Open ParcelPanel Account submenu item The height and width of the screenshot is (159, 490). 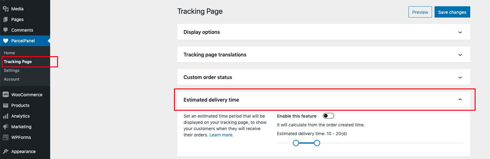12,79
